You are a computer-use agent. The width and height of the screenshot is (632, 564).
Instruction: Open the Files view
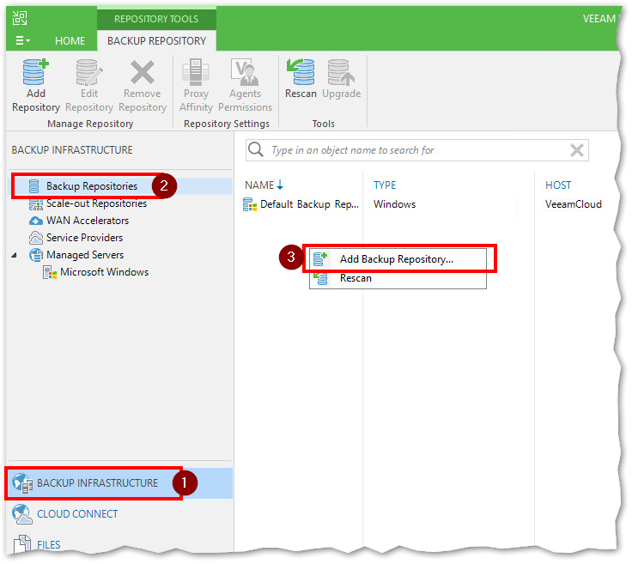(x=48, y=544)
